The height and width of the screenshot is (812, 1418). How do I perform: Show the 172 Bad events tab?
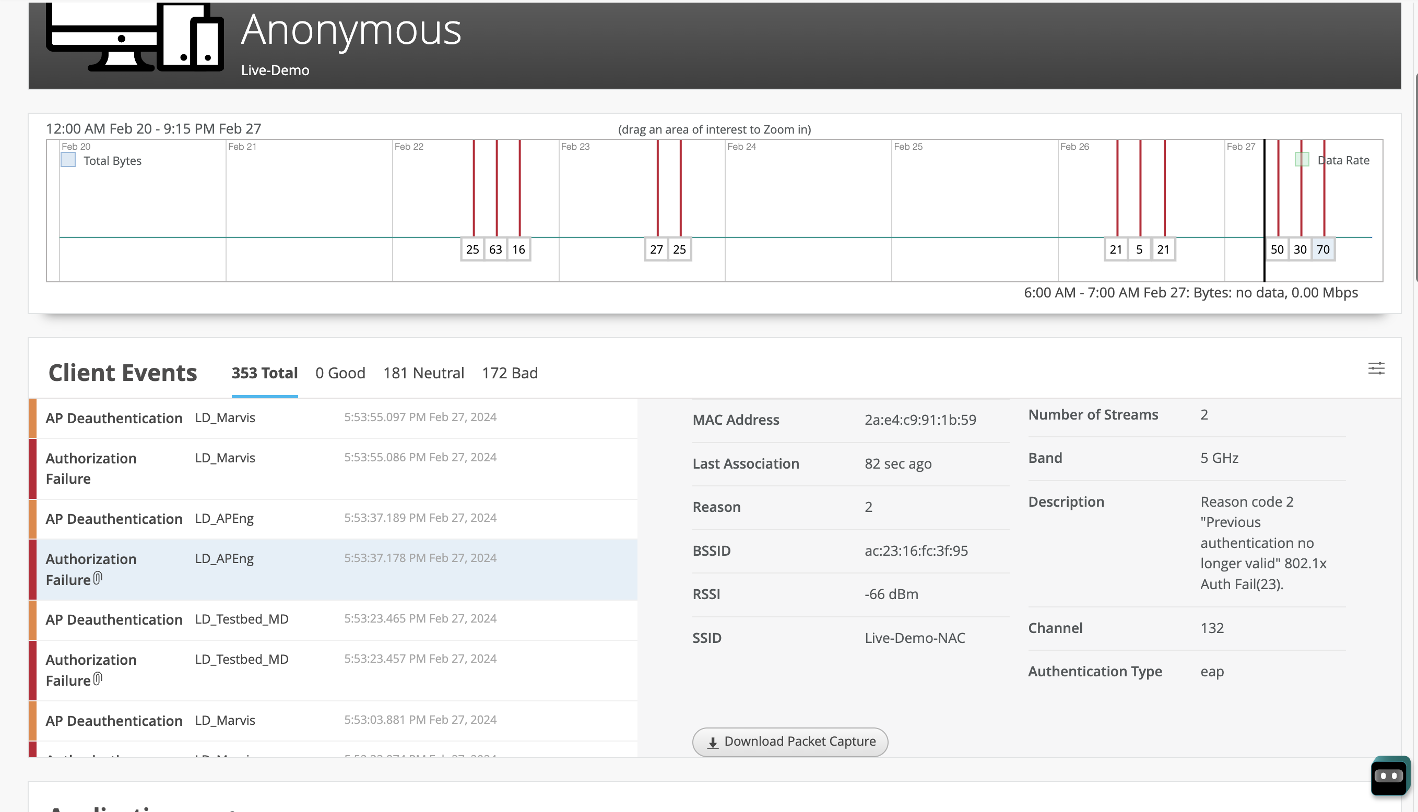click(x=509, y=373)
